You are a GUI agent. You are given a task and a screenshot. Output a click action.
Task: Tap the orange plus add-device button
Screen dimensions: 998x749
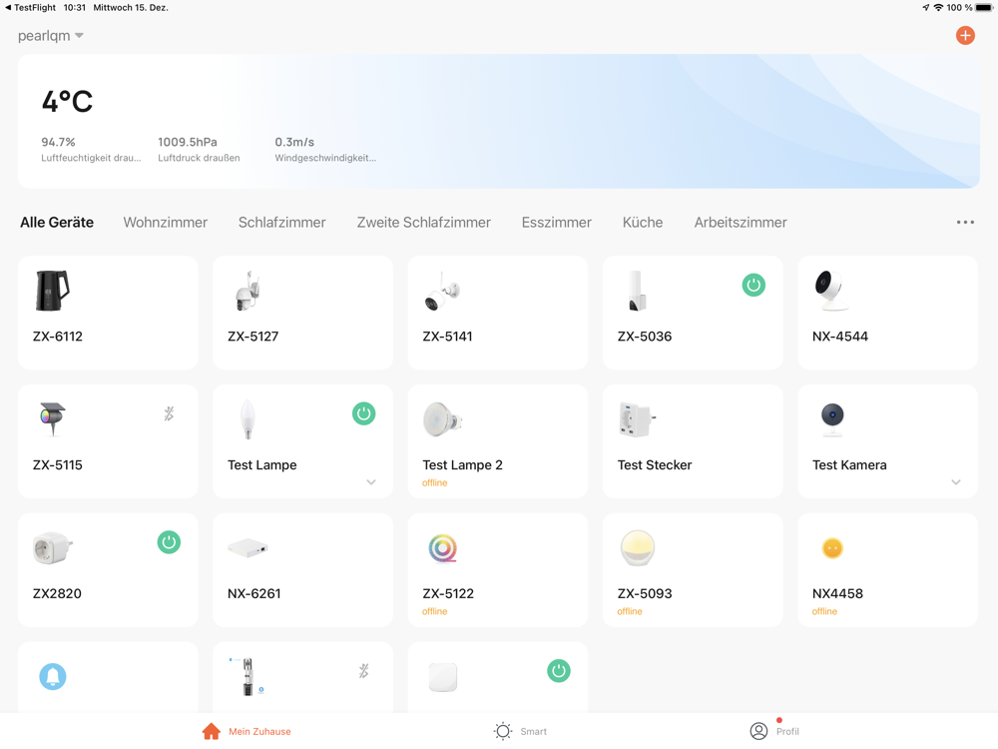(x=964, y=36)
